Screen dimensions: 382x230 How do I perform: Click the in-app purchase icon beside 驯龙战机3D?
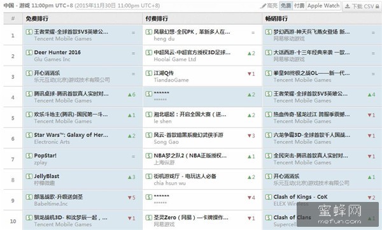click(x=29, y=217)
